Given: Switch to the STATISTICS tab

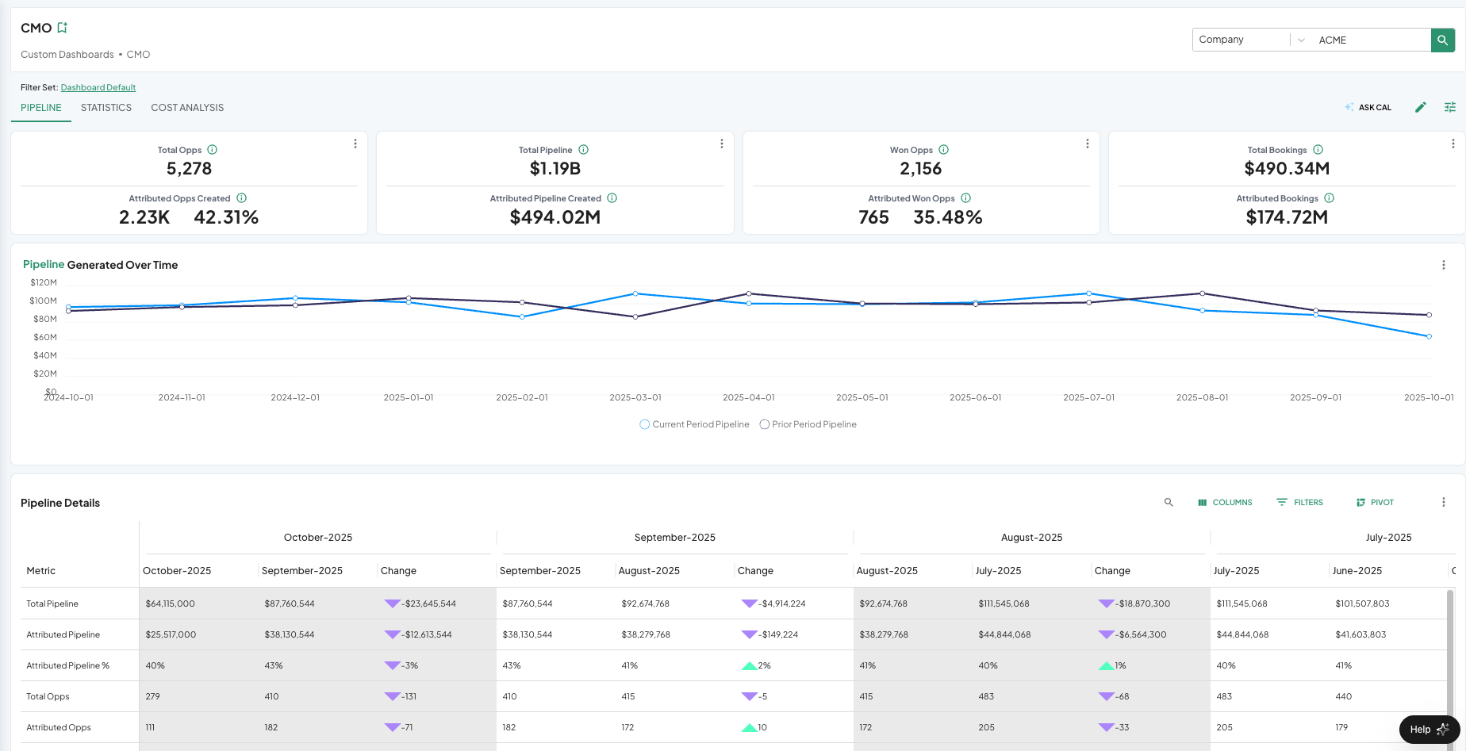Looking at the screenshot, I should (106, 108).
